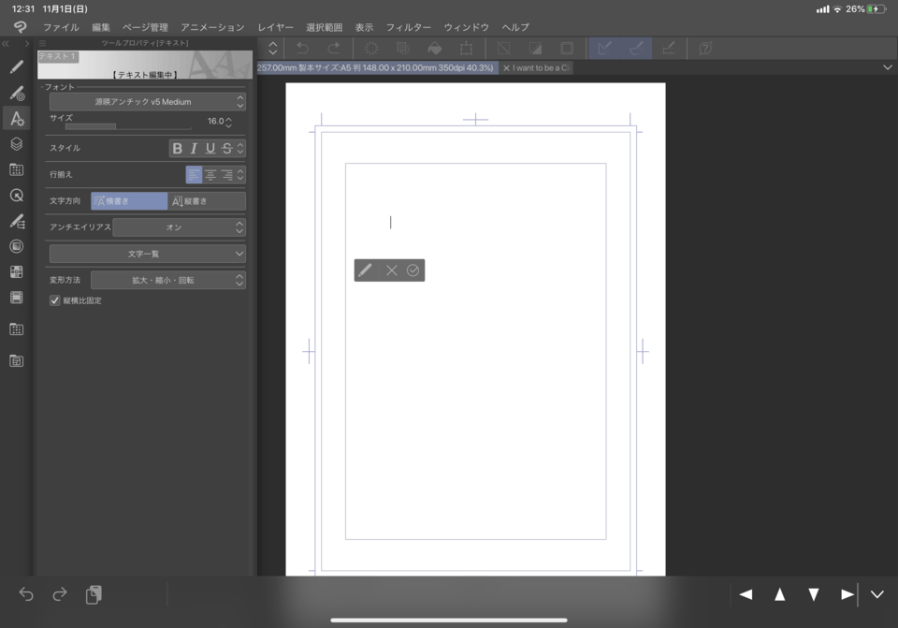Click the bottom-bar undo arrow
This screenshot has width=898, height=628.
26,594
